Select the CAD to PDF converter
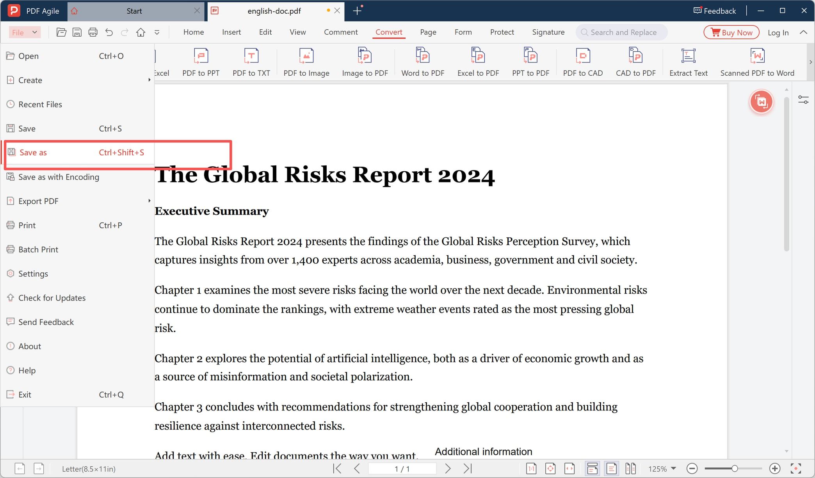This screenshot has width=815, height=478. point(635,62)
